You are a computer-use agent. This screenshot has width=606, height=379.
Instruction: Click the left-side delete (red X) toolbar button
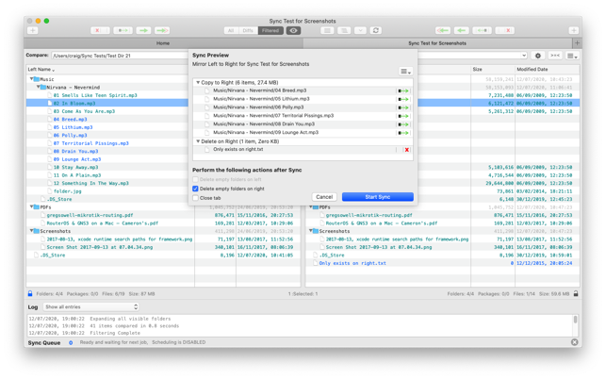point(100,30)
